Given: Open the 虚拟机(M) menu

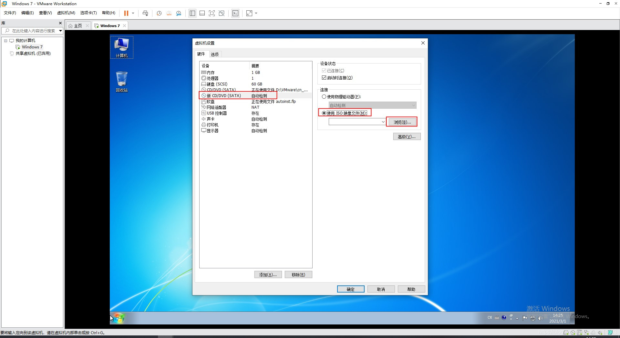Looking at the screenshot, I should pyautogui.click(x=66, y=13).
